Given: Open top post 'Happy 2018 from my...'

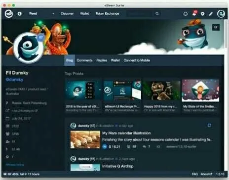Looking at the screenshot, I should click(x=161, y=96).
